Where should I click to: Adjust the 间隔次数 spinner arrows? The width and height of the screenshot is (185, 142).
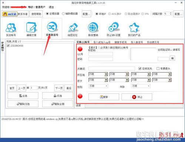pos(171,14)
